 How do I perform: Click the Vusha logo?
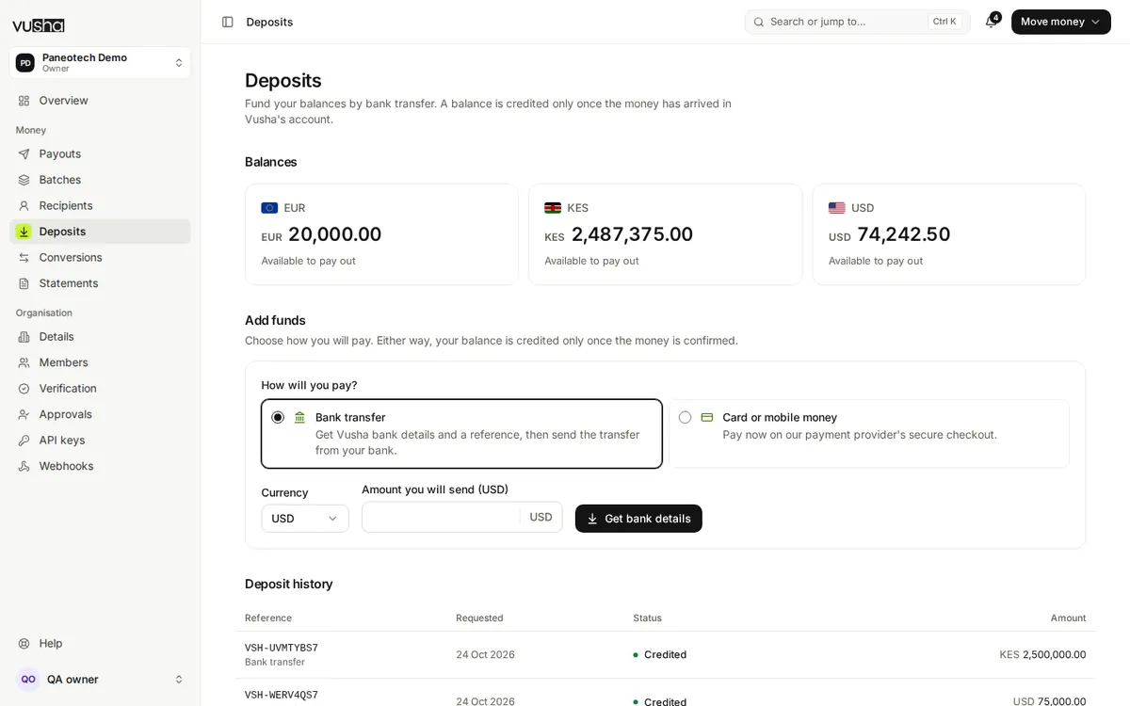click(39, 25)
